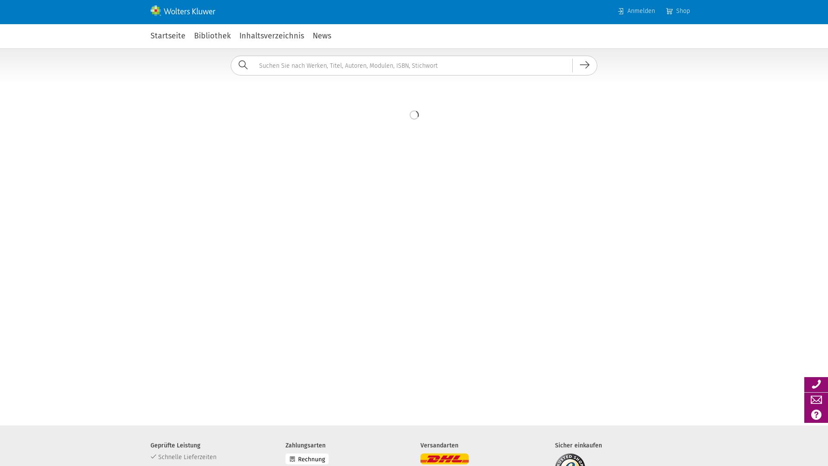The image size is (828, 466).
Task: Select the Inhaltsverzeichnis tab
Action: pyautogui.click(x=271, y=35)
